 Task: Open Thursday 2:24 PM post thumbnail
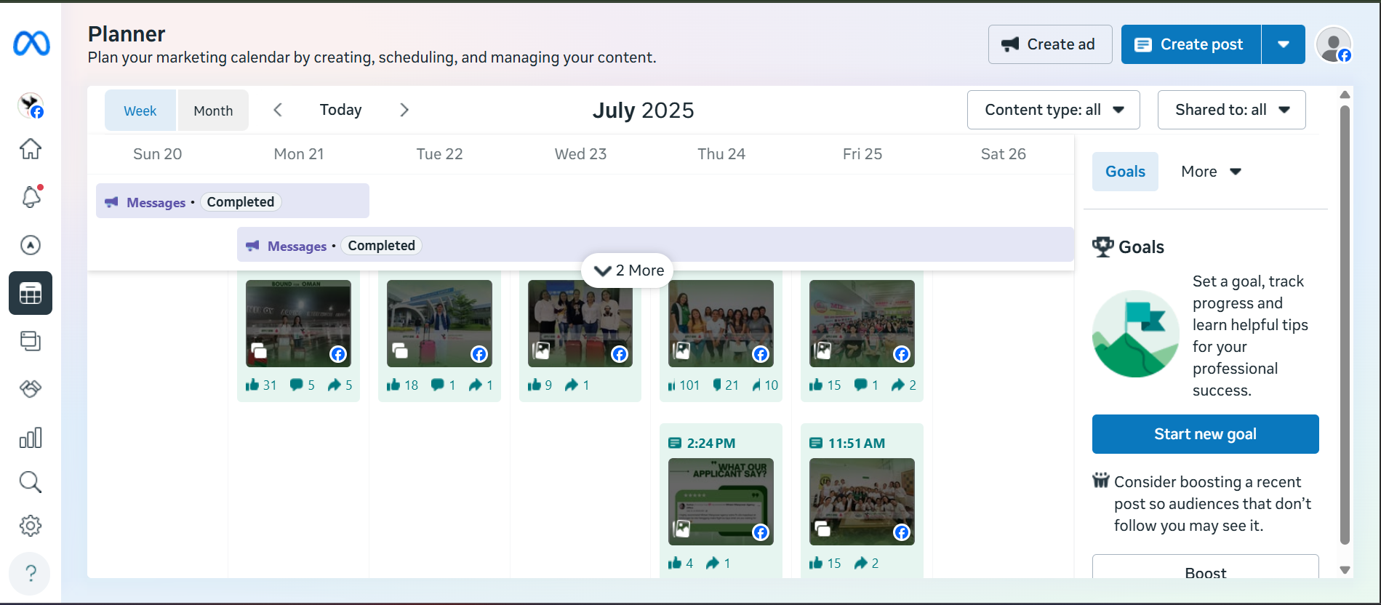click(x=721, y=502)
